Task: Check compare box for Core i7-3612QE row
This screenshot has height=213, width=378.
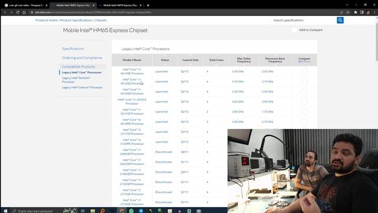Action: pos(304,82)
